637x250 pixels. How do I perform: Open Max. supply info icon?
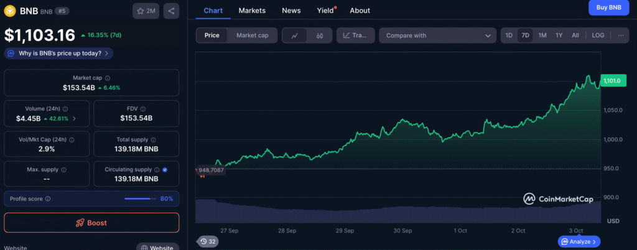point(64,170)
